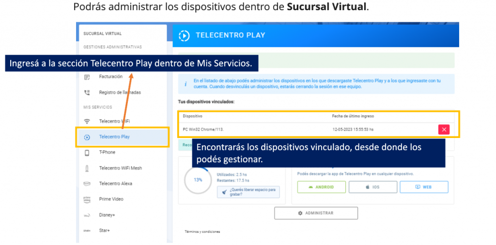This screenshot has width=496, height=245.
Task: Click the Restantes: 17.5 hs value
Action: [x=233, y=181]
